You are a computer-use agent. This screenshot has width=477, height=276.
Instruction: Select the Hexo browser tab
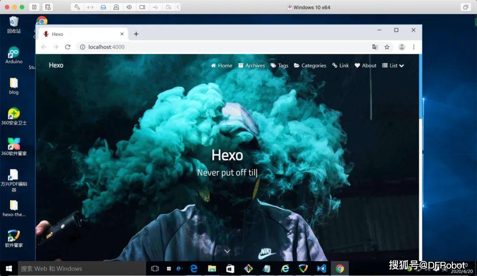click(83, 34)
